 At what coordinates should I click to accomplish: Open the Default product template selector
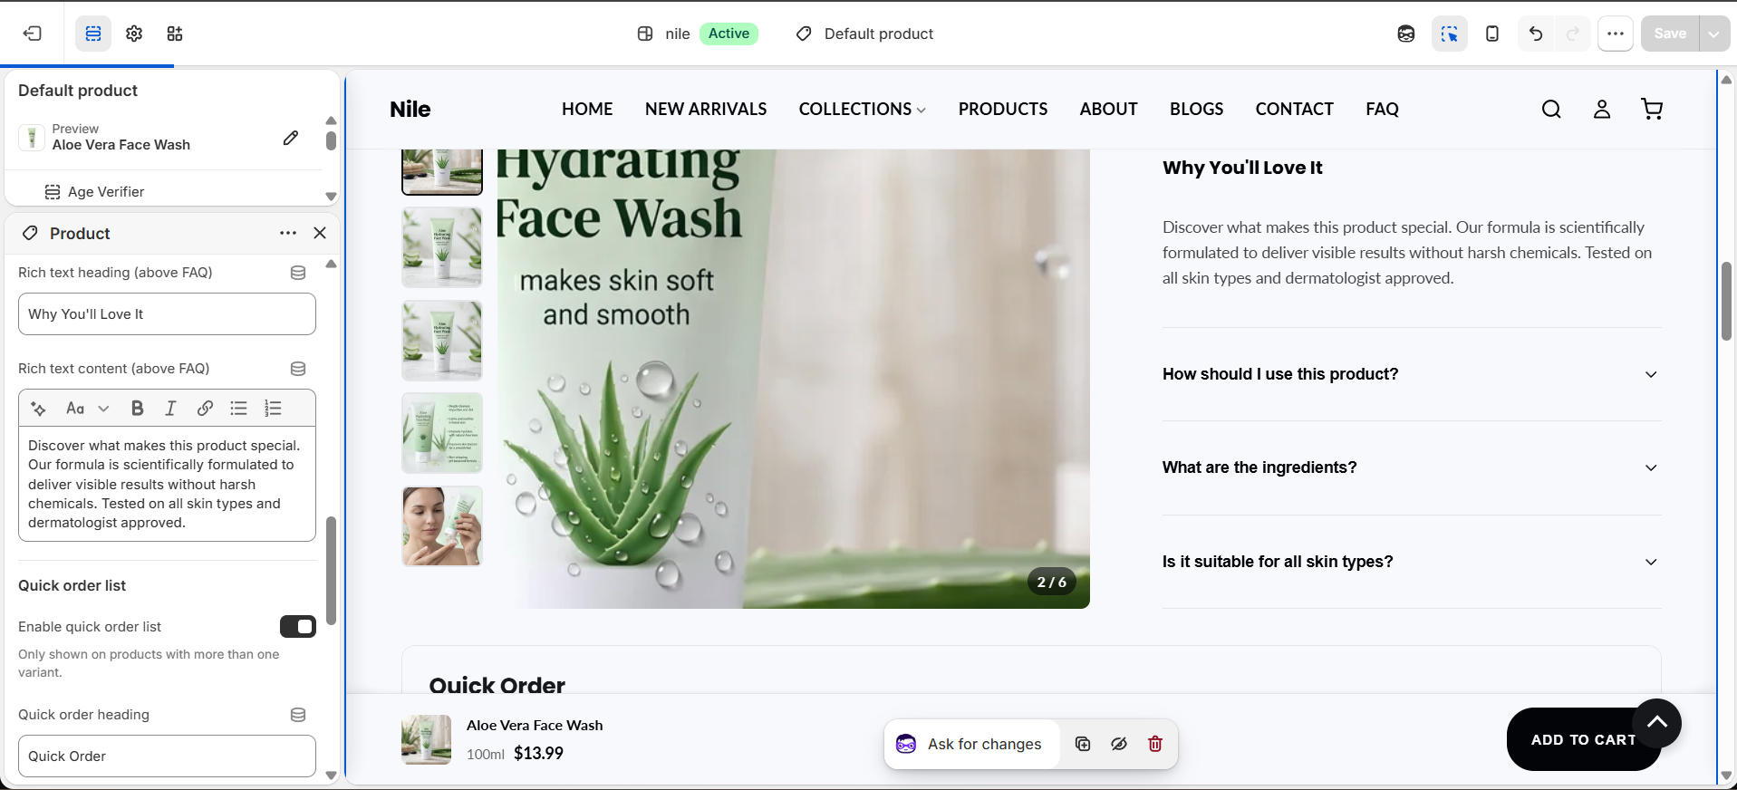click(x=864, y=34)
